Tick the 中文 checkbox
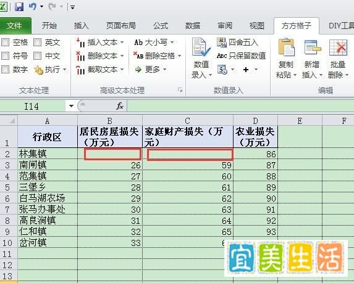 37,55
